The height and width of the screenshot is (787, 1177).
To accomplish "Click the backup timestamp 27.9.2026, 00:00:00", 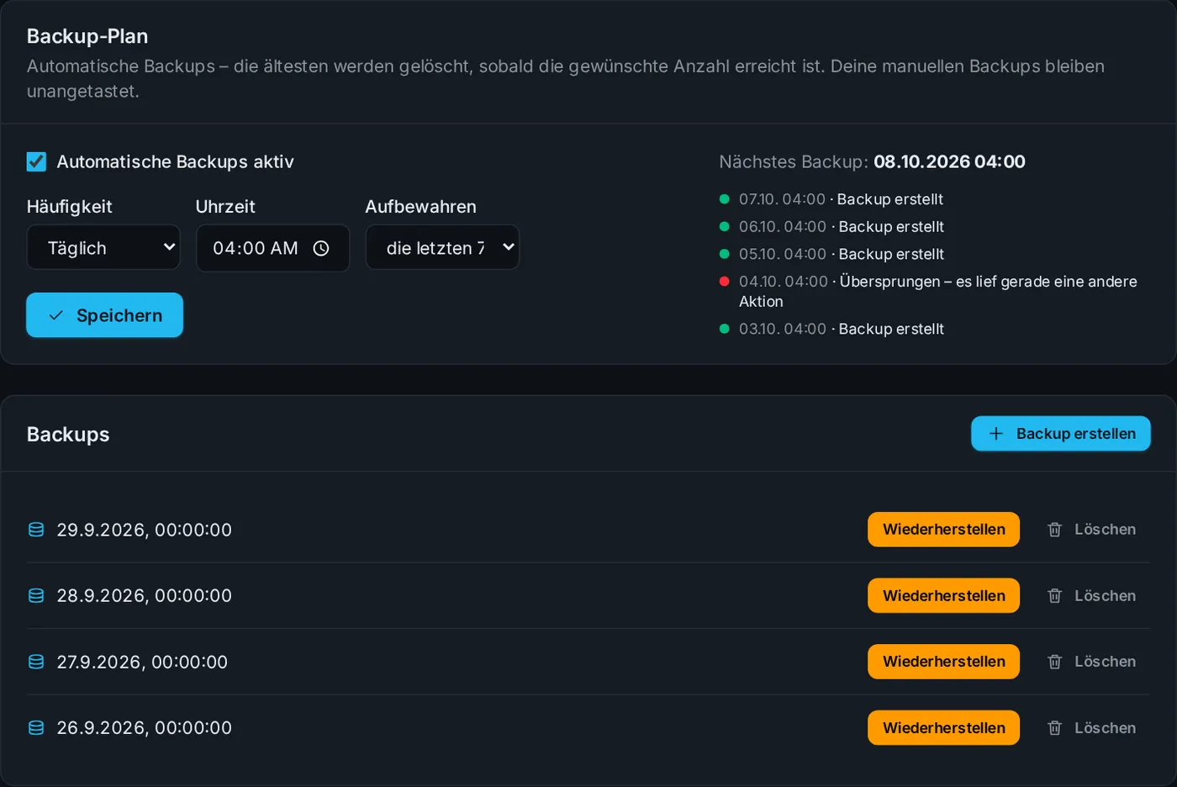I will pyautogui.click(x=142, y=662).
